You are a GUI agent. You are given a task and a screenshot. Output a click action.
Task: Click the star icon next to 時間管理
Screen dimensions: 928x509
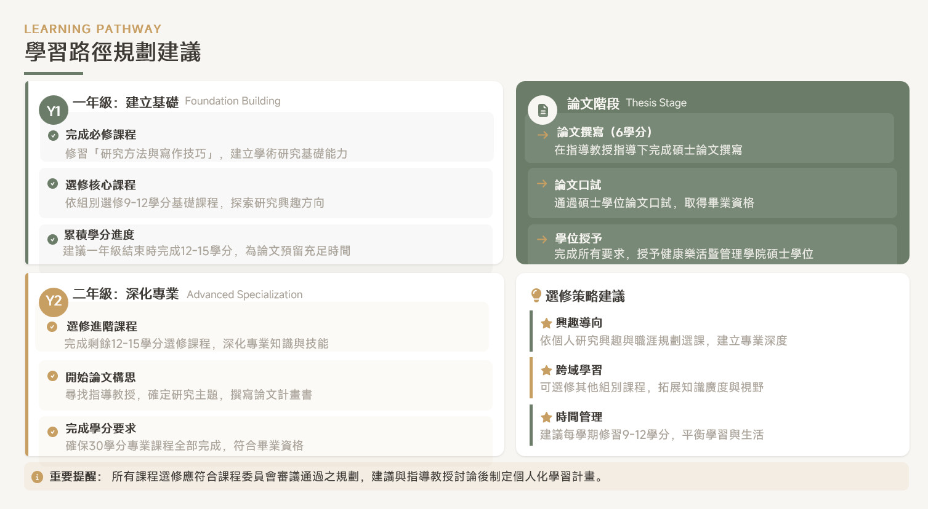point(546,417)
